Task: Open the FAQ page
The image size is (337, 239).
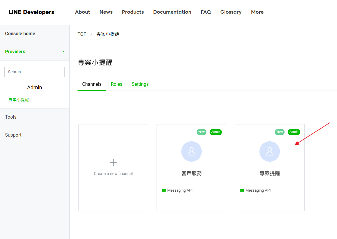Action: pyautogui.click(x=206, y=12)
